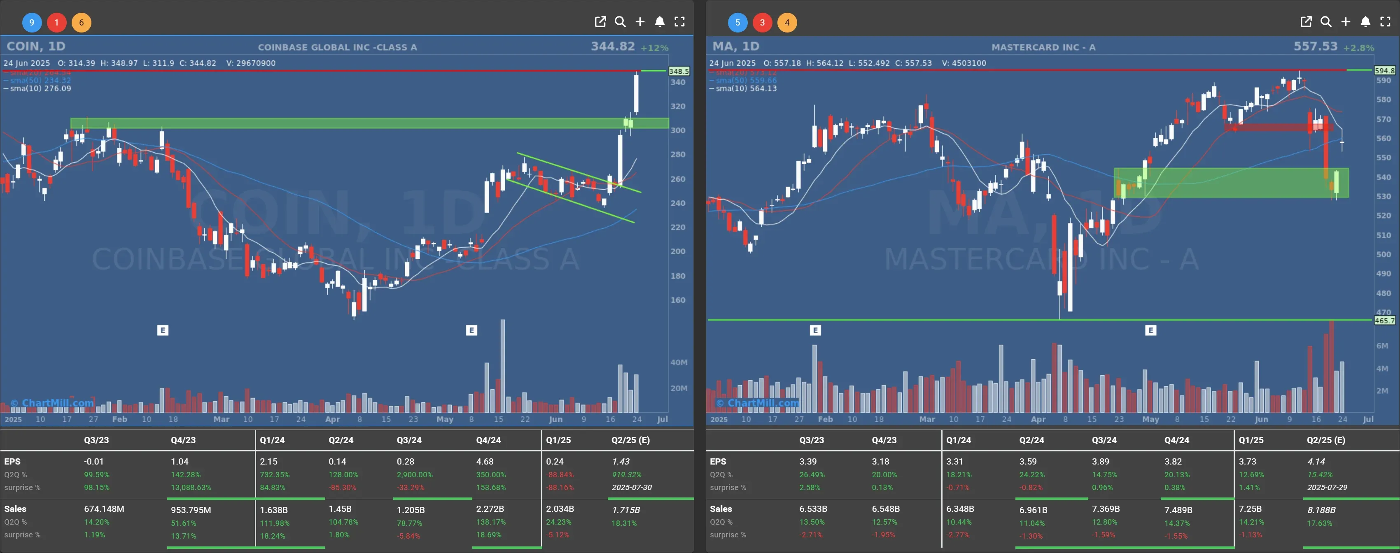The width and height of the screenshot is (1400, 553).
Task: Select the sma(50) 234.32 legend on COIN
Action: tap(37, 80)
